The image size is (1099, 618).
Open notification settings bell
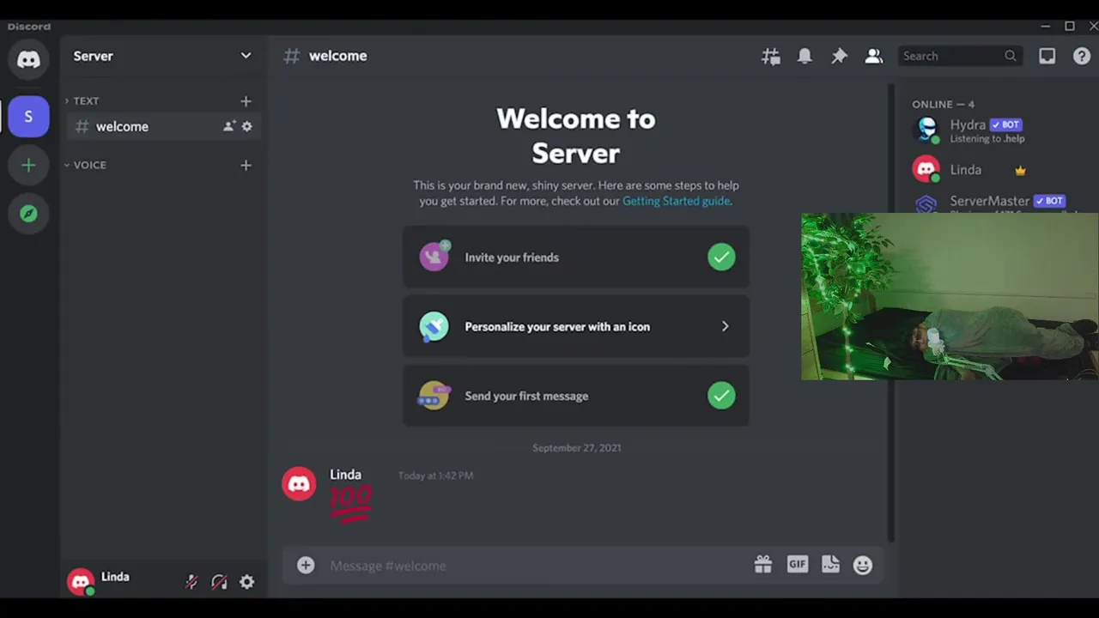tap(805, 57)
